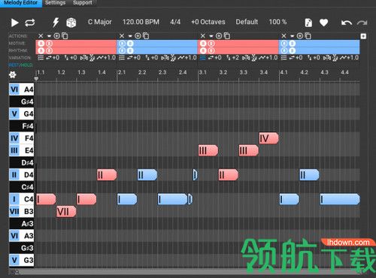Image resolution: width=376 pixels, height=278 pixels.
Task: Adjust the 100 % volume value
Action: click(277, 22)
